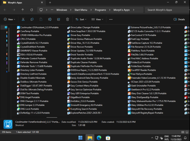Screen dimensions: 190x141
Task: Click Morph's Apps breadcrumb
Action: tap(122, 10)
